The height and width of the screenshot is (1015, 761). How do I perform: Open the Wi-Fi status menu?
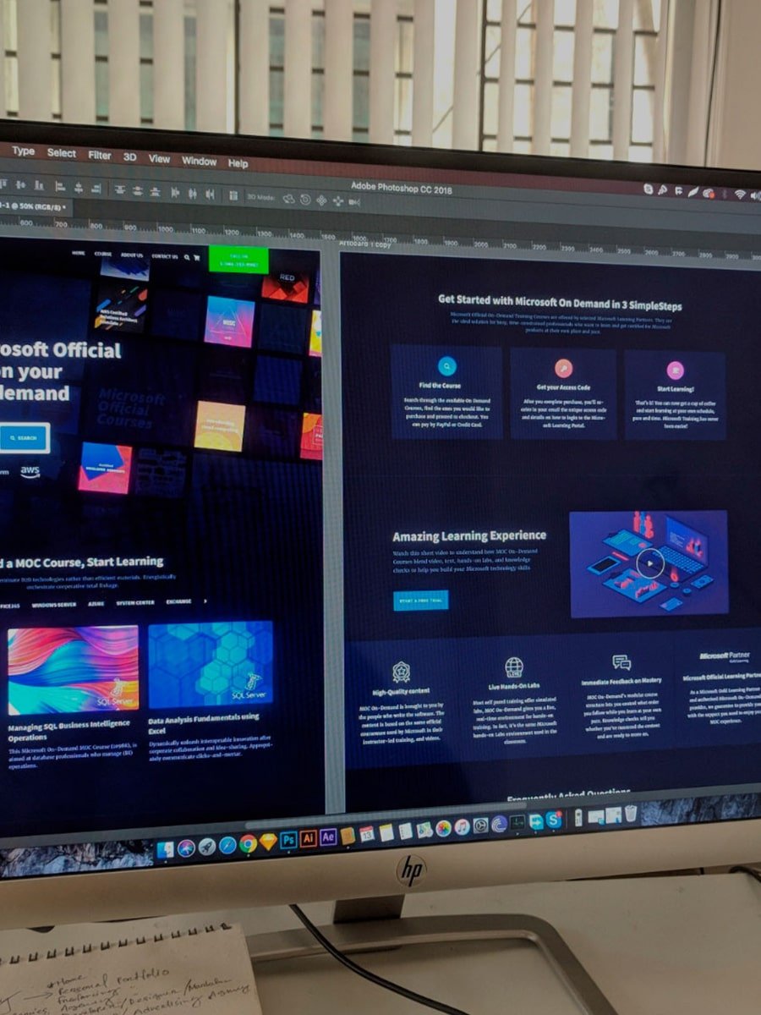(740, 195)
